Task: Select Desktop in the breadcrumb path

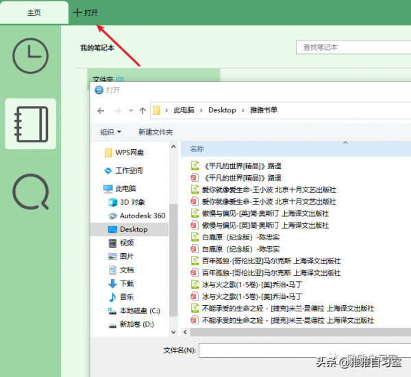Action: (222, 110)
